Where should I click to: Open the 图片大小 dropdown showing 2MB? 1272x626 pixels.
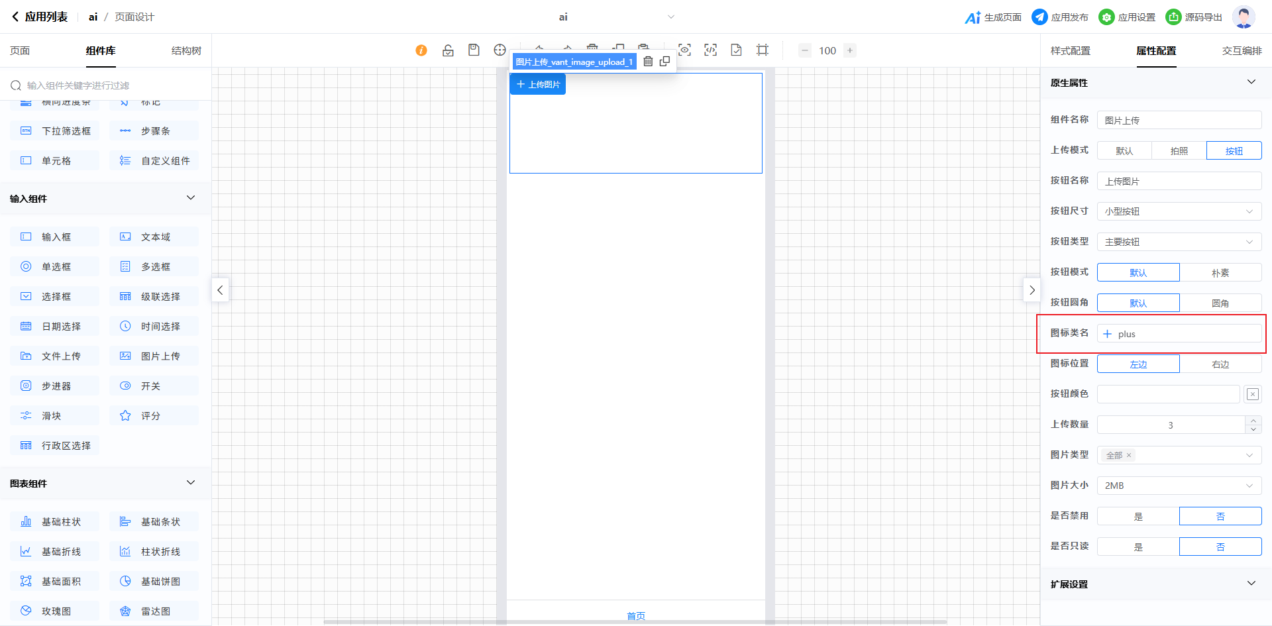[1179, 486]
